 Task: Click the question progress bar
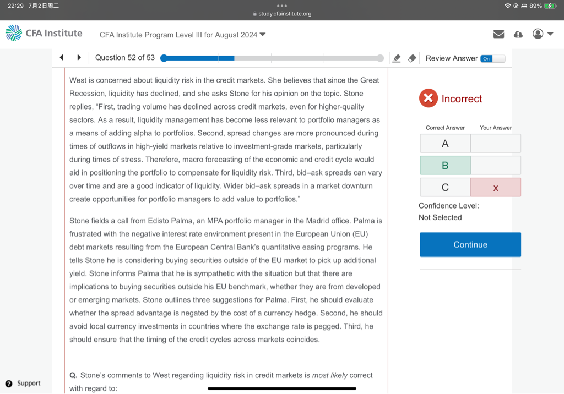coord(272,58)
